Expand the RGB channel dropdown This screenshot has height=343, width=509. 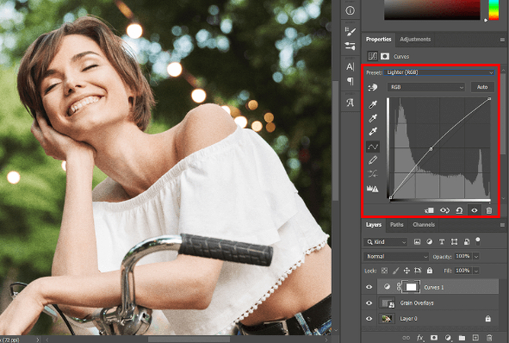[x=426, y=88]
